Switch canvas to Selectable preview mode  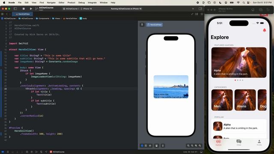[x=146, y=145]
